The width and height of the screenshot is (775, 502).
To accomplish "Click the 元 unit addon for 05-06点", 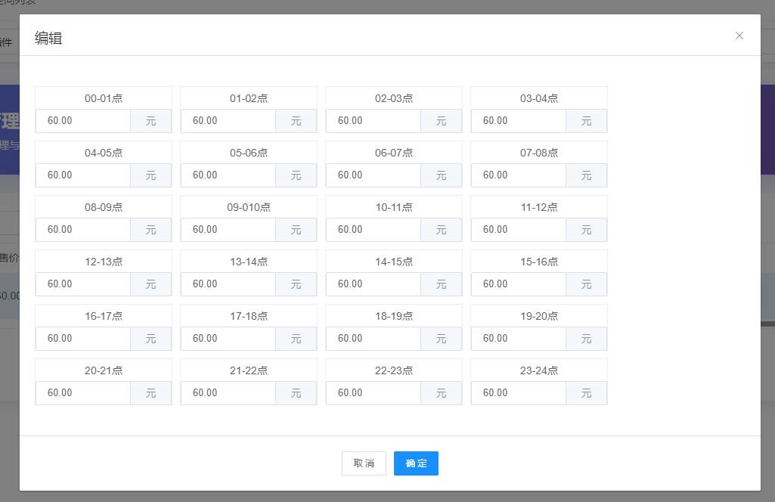I will point(296,175).
